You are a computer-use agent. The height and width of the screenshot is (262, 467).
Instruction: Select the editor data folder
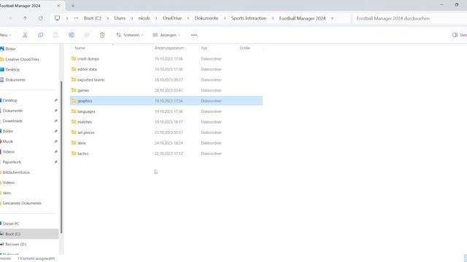(x=166, y=69)
